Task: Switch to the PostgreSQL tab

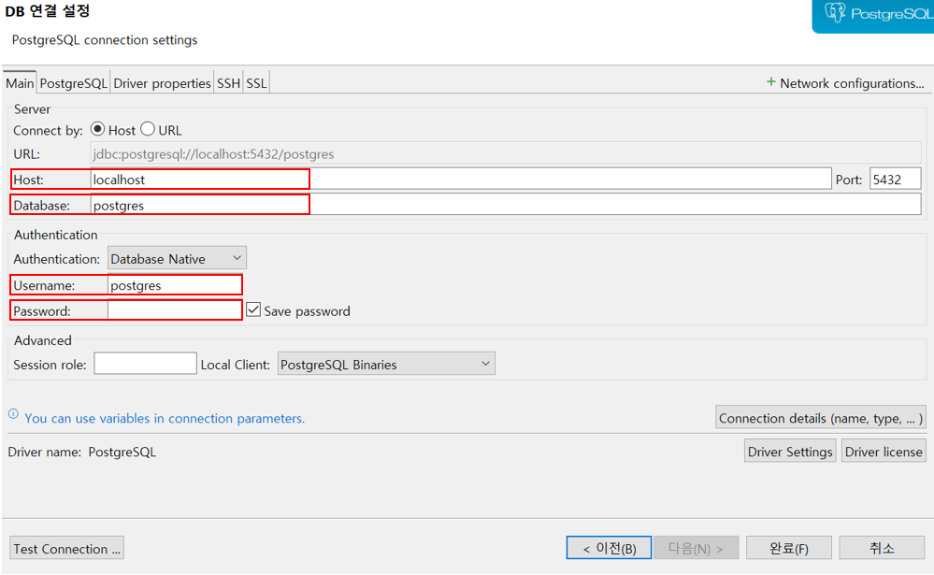Action: [73, 83]
